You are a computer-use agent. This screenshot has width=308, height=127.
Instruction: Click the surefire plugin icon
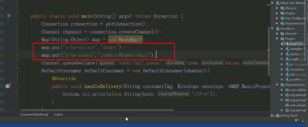click(287, 80)
